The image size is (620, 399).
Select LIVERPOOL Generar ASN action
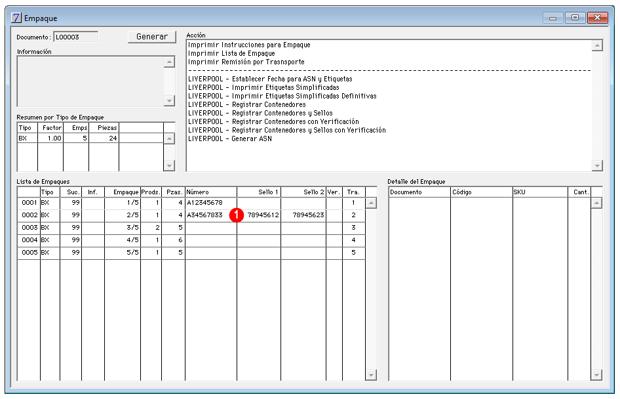(x=230, y=139)
